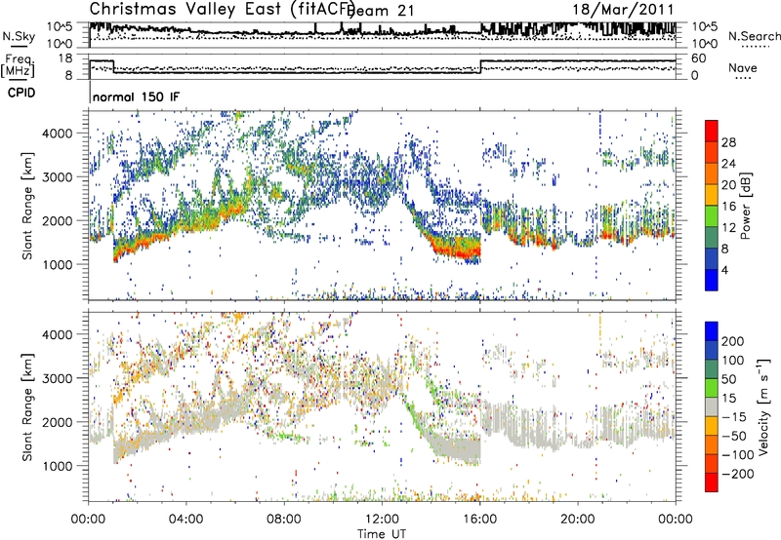Click the velocity panel 'Slant Range [km]' label
The height and width of the screenshot is (540, 781).
(27, 407)
